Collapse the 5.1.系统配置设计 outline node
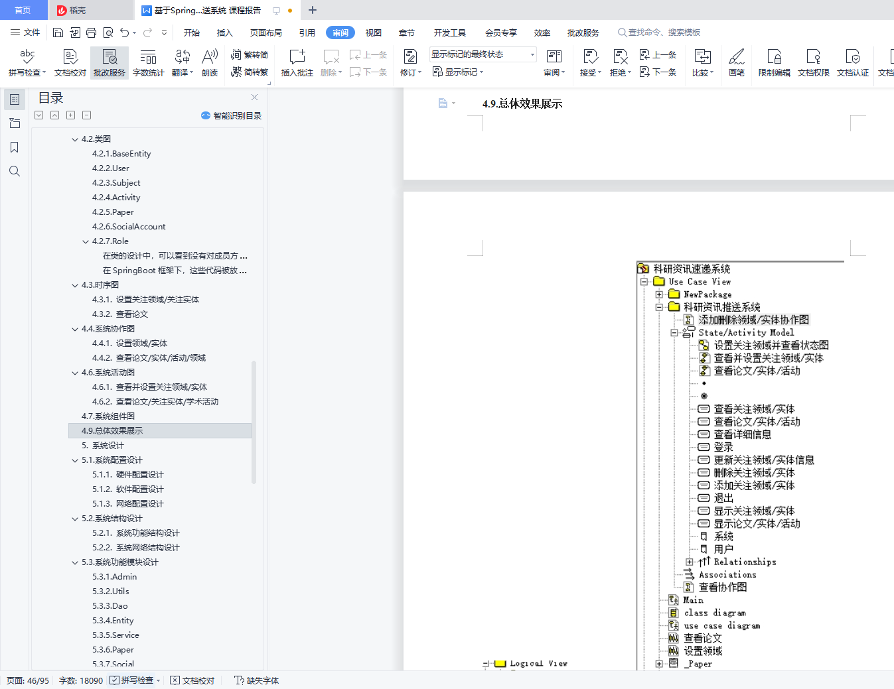 click(x=75, y=460)
